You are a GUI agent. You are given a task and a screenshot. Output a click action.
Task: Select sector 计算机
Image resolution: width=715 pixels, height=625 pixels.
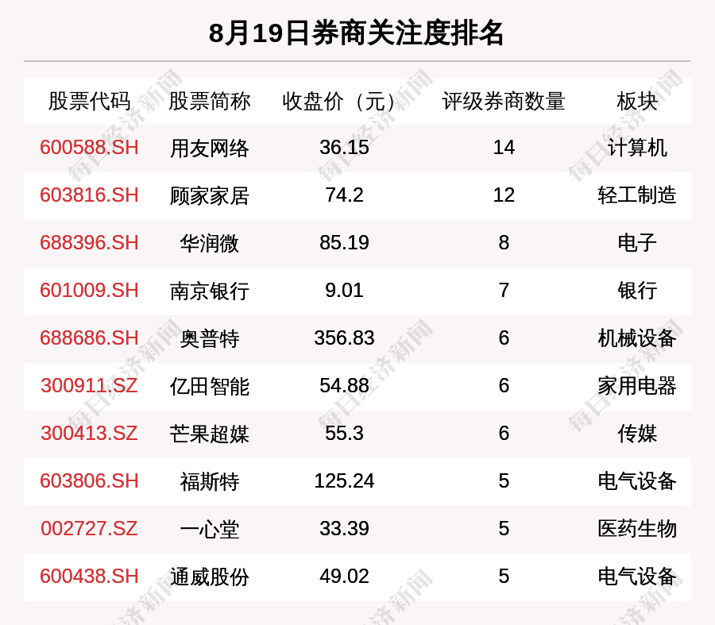[637, 149]
